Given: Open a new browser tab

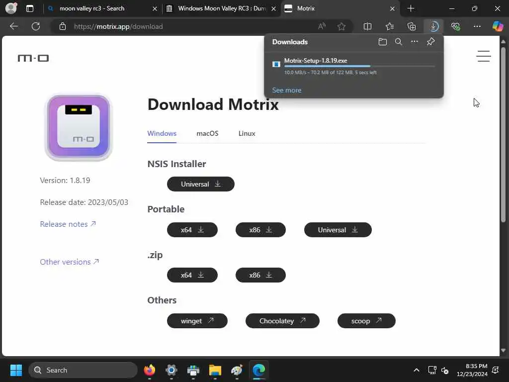Looking at the screenshot, I should pyautogui.click(x=411, y=8).
